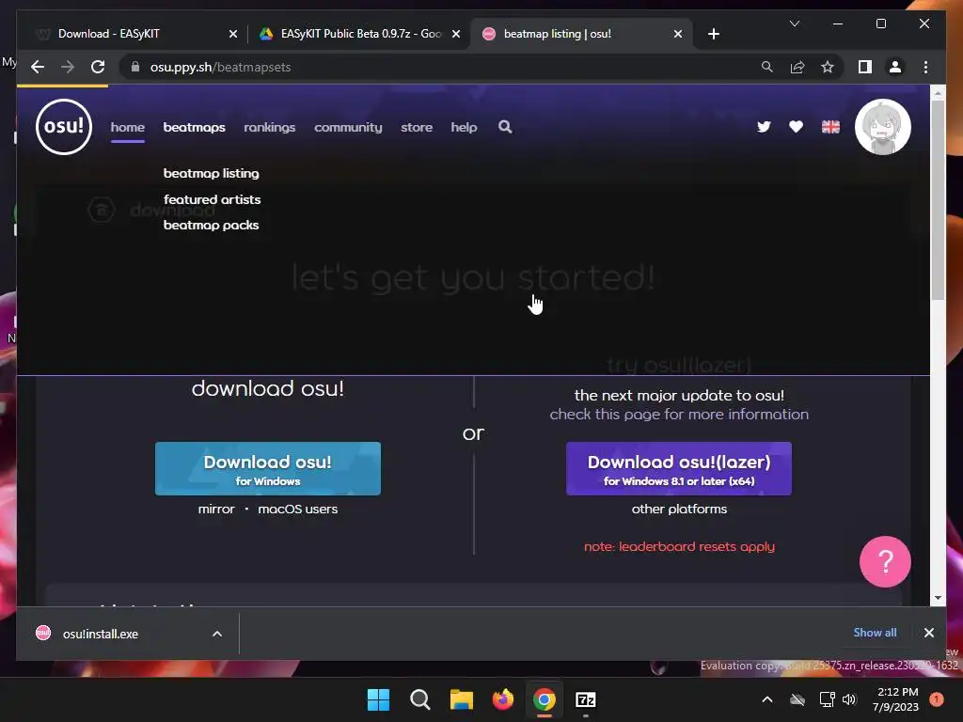Click the share page icon
The height and width of the screenshot is (722, 963).
click(797, 67)
